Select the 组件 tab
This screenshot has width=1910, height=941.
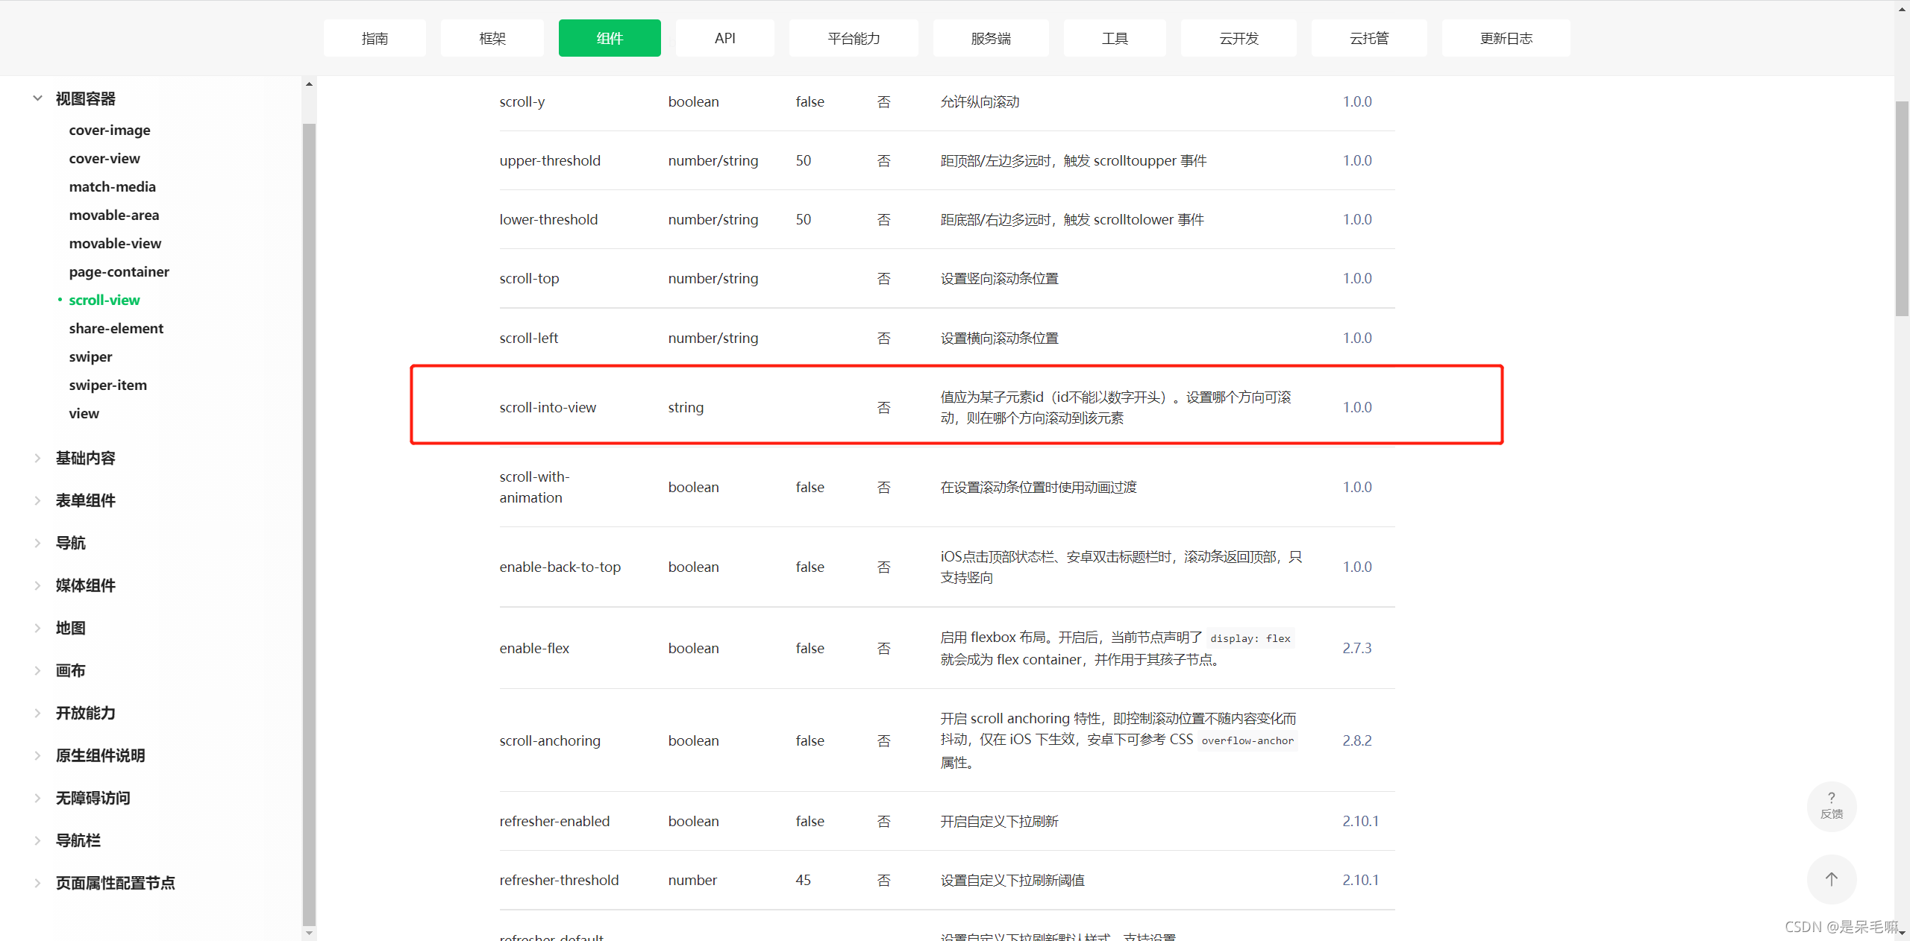pos(610,38)
